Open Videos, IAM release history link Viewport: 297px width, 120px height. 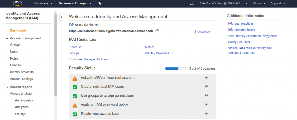tap(250, 51)
